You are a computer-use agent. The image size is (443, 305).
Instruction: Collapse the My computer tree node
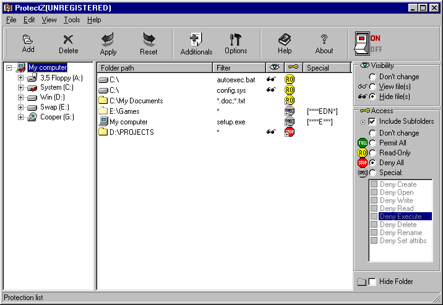tap(9, 67)
